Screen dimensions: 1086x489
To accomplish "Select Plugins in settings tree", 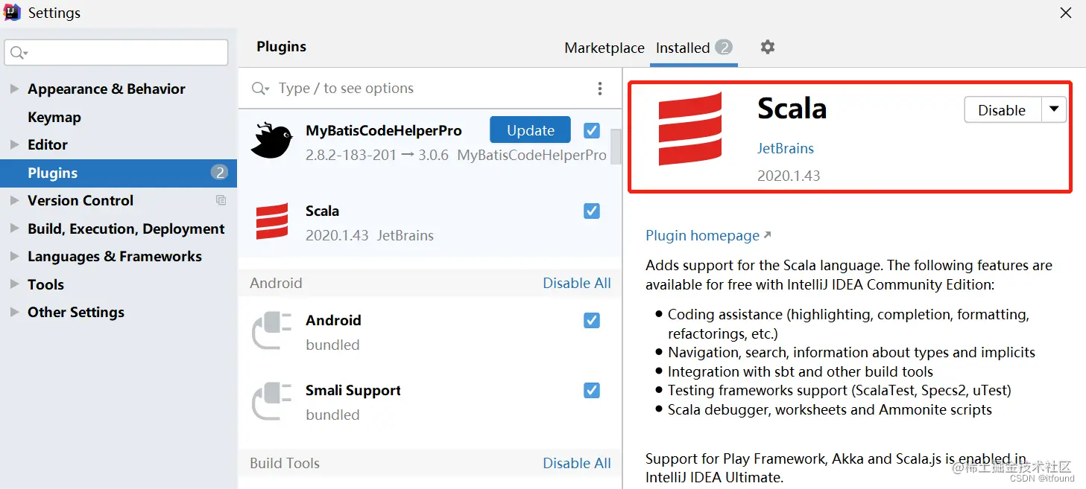I will (119, 173).
